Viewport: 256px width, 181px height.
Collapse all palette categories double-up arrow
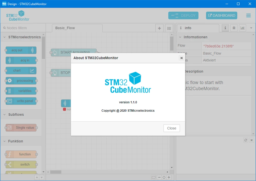tap(37, 177)
